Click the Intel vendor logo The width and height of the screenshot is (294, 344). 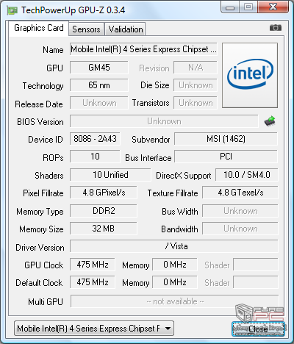(250, 75)
